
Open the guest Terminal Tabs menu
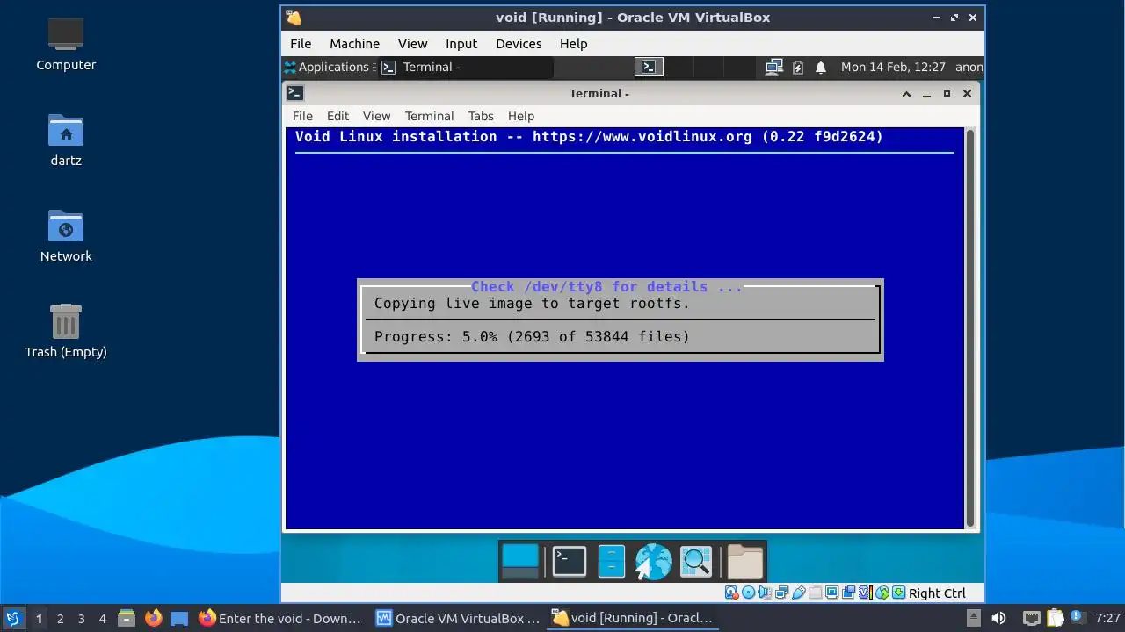click(x=481, y=116)
